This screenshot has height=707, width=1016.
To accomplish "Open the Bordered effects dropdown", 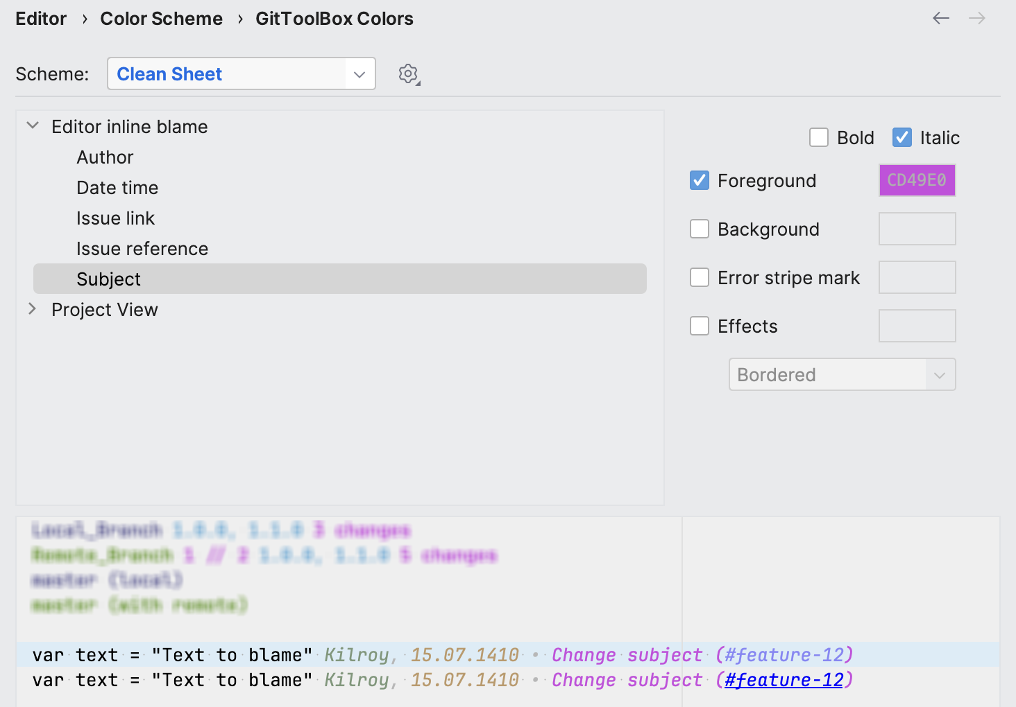I will coord(940,374).
